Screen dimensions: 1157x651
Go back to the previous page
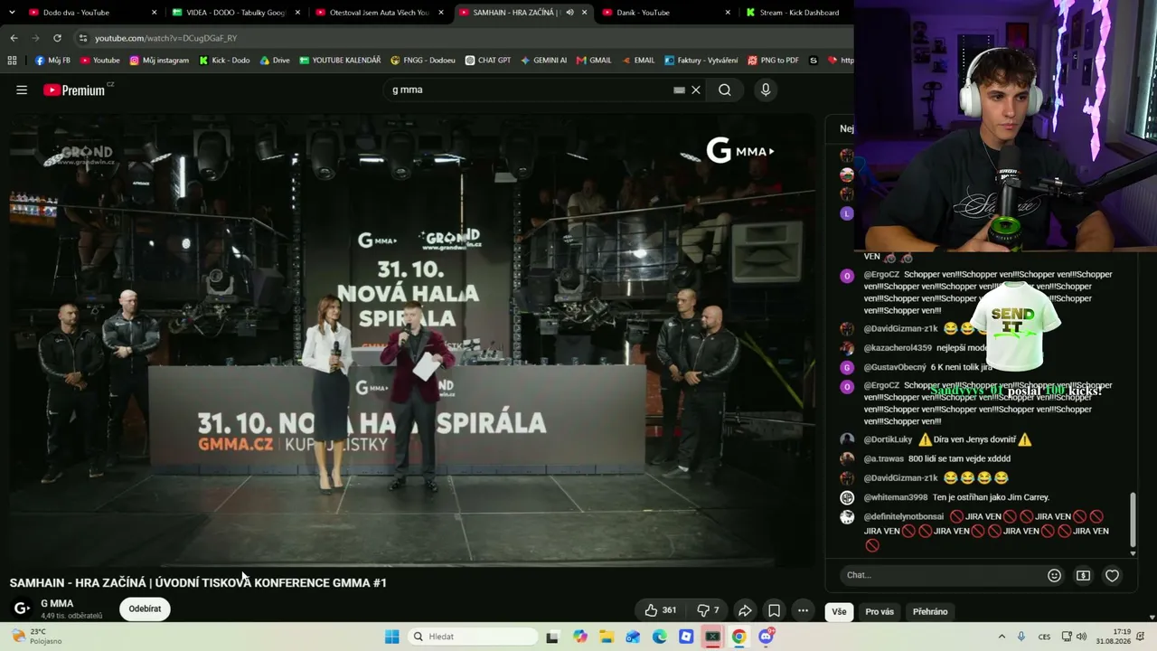(14, 38)
